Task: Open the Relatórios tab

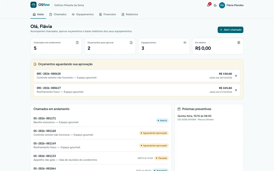Action: tap(130, 14)
